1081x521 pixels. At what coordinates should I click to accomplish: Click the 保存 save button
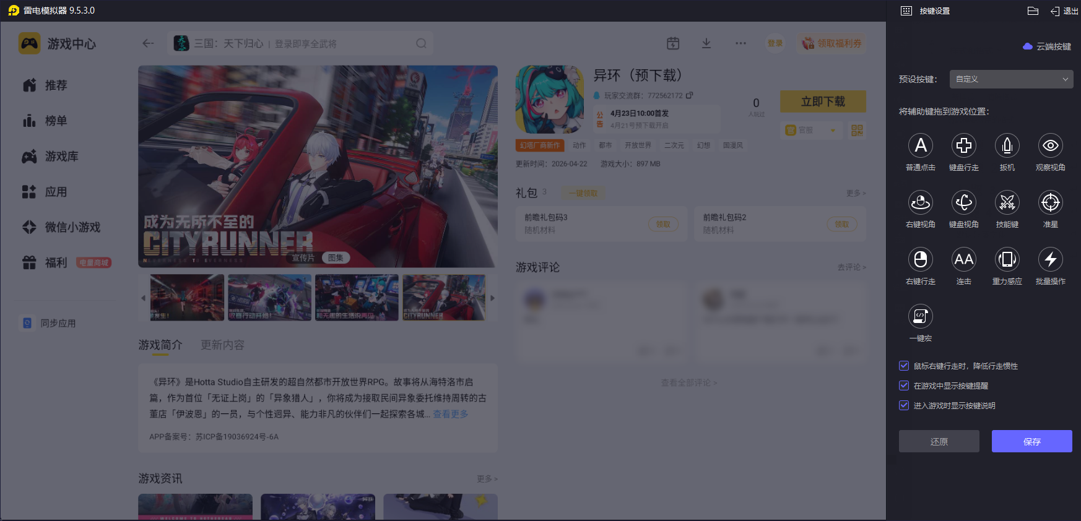pyautogui.click(x=1032, y=441)
